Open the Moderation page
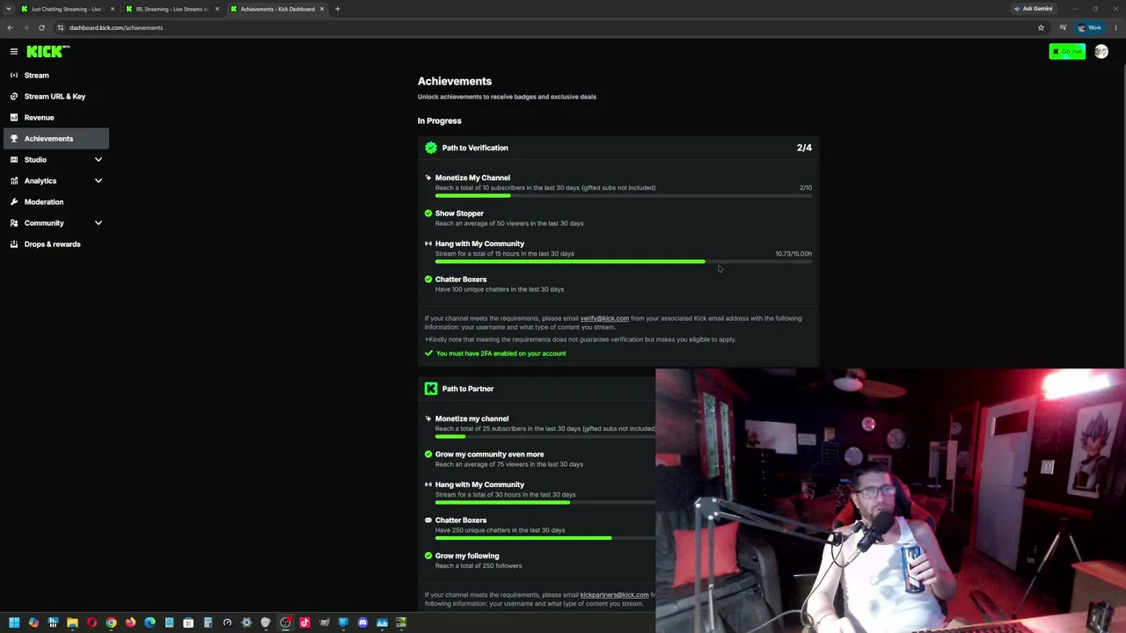Viewport: 1126px width, 633px height. coord(56,202)
